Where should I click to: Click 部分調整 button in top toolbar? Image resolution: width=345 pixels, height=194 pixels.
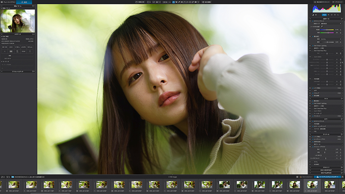(x=207, y=2)
